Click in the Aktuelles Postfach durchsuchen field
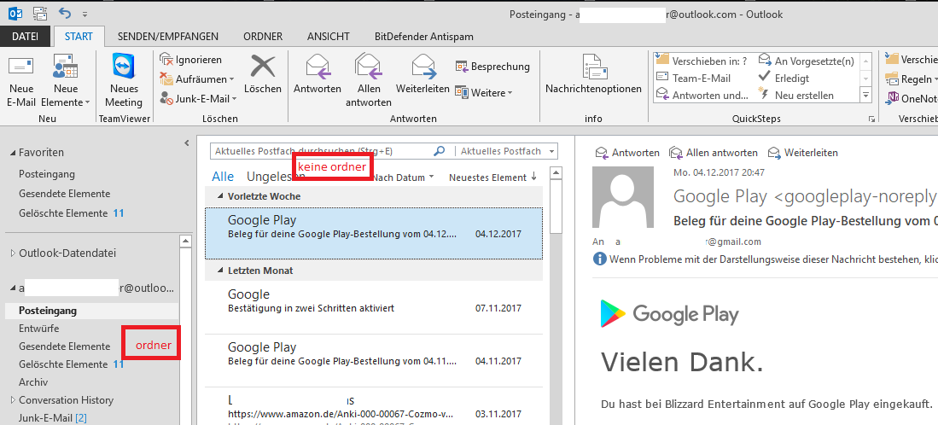The width and height of the screenshot is (938, 425). (321, 151)
